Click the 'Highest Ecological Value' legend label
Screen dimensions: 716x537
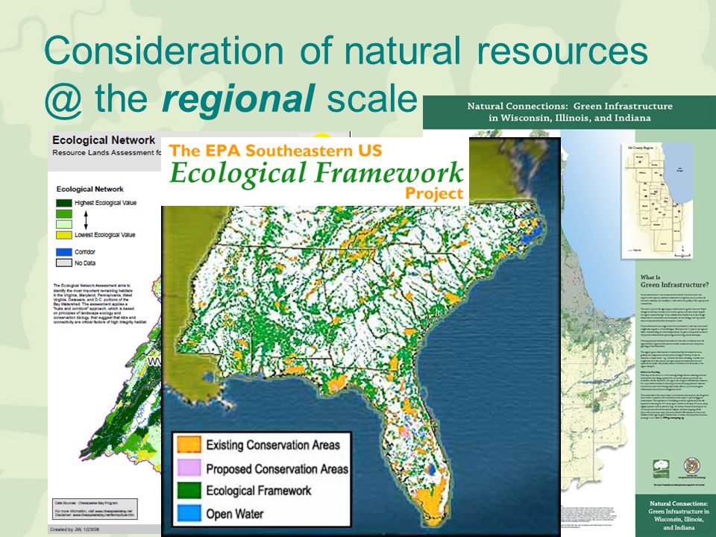point(105,203)
